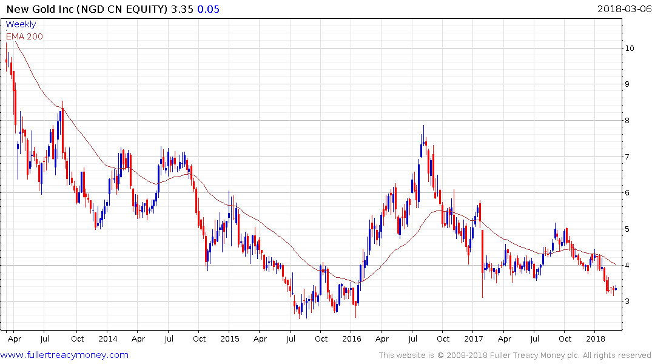This screenshot has width=652, height=364.
Task: Click the y-axis price label 7
Action: point(627,157)
